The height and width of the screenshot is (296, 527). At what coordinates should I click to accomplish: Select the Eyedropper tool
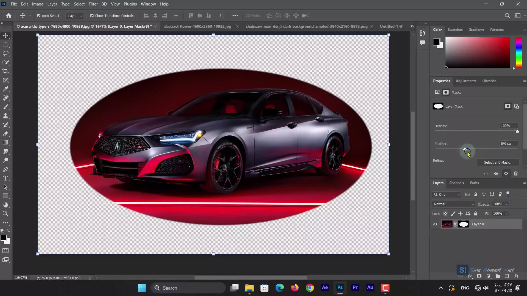pyautogui.click(x=5, y=89)
